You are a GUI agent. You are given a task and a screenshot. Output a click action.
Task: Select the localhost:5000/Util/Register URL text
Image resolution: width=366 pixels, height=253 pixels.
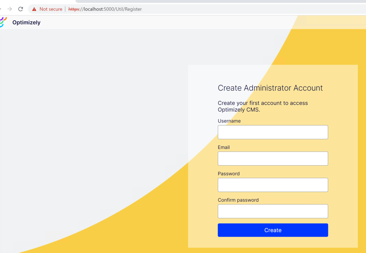[x=113, y=9]
